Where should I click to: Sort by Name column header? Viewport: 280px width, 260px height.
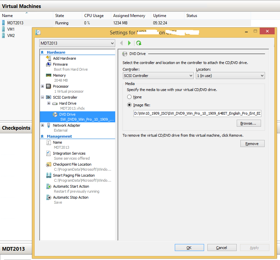click(x=27, y=16)
